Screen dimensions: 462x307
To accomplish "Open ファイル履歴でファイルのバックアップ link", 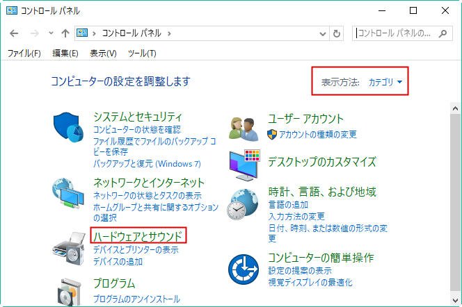I will tap(154, 147).
